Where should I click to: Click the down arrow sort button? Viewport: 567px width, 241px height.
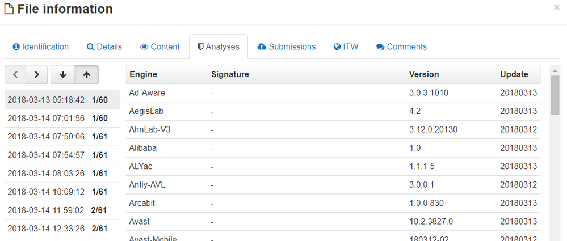(62, 74)
